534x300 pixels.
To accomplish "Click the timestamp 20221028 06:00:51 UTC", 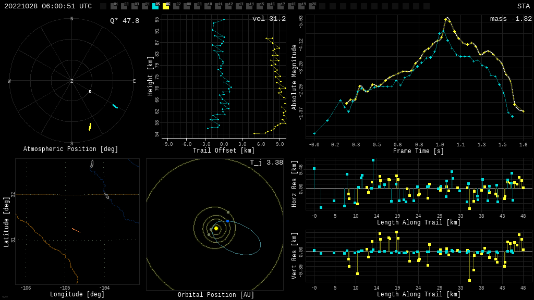I will pyautogui.click(x=48, y=6).
